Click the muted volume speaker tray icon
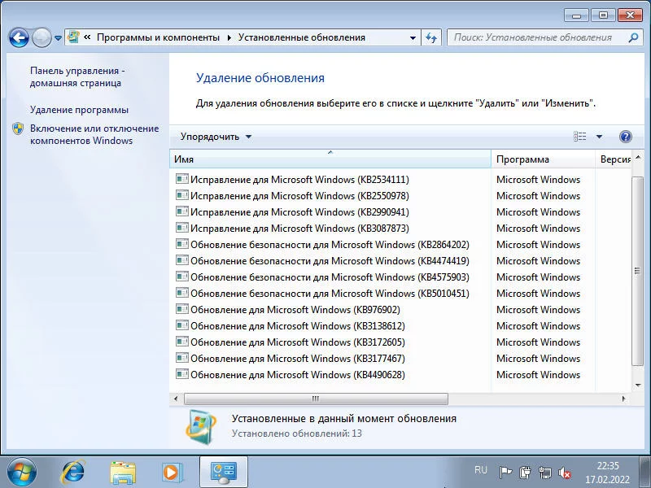651x488 pixels. coord(564,473)
